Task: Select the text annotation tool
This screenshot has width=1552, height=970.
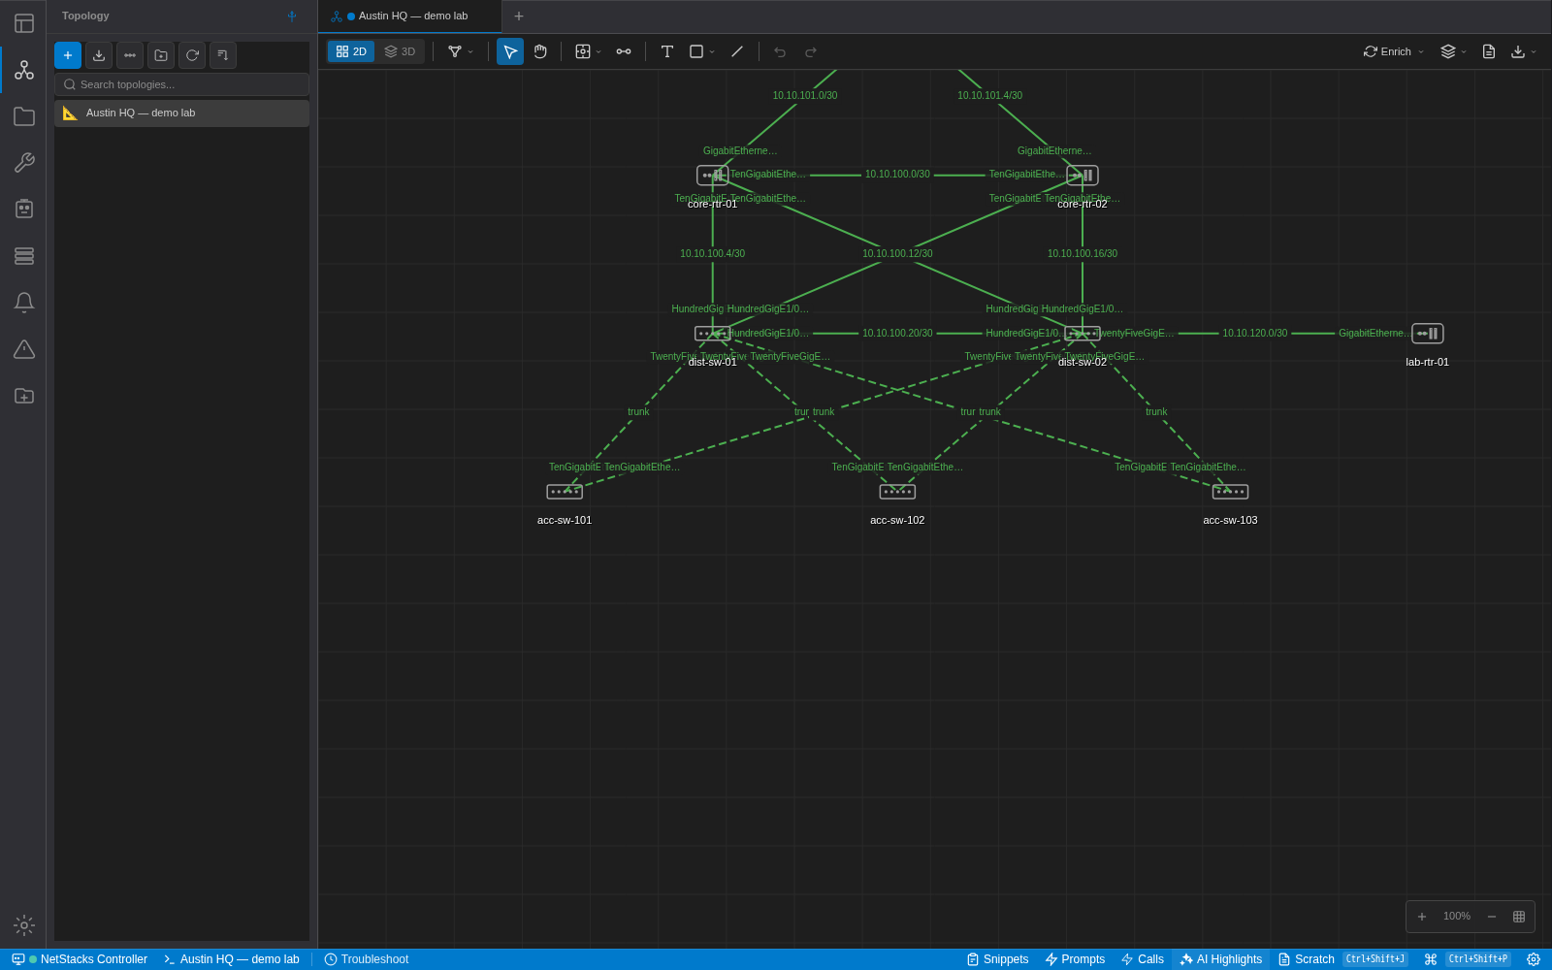Action: (667, 51)
